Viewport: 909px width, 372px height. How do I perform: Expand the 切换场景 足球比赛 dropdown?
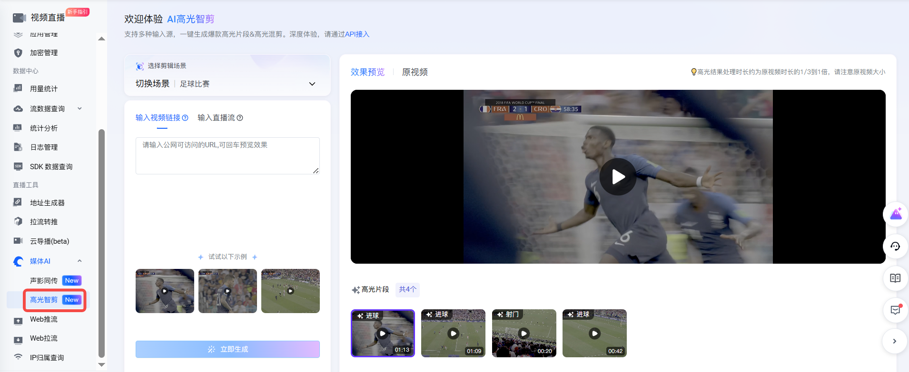312,84
